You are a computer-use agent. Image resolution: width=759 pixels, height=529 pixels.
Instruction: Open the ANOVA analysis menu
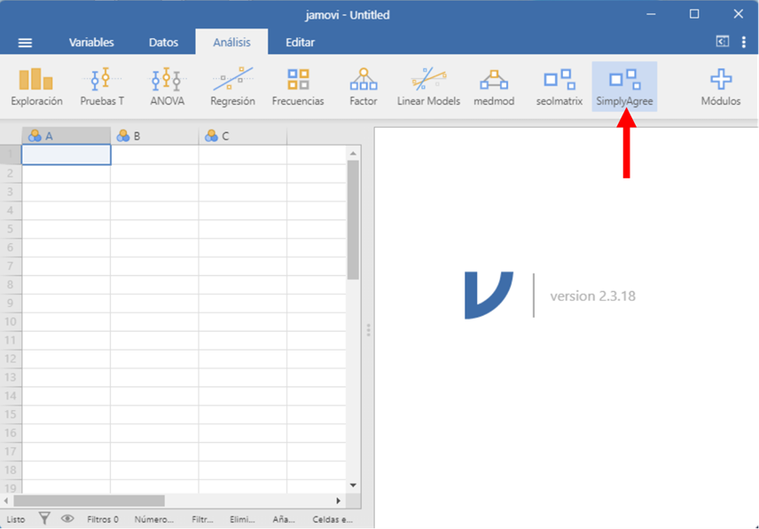click(x=168, y=87)
